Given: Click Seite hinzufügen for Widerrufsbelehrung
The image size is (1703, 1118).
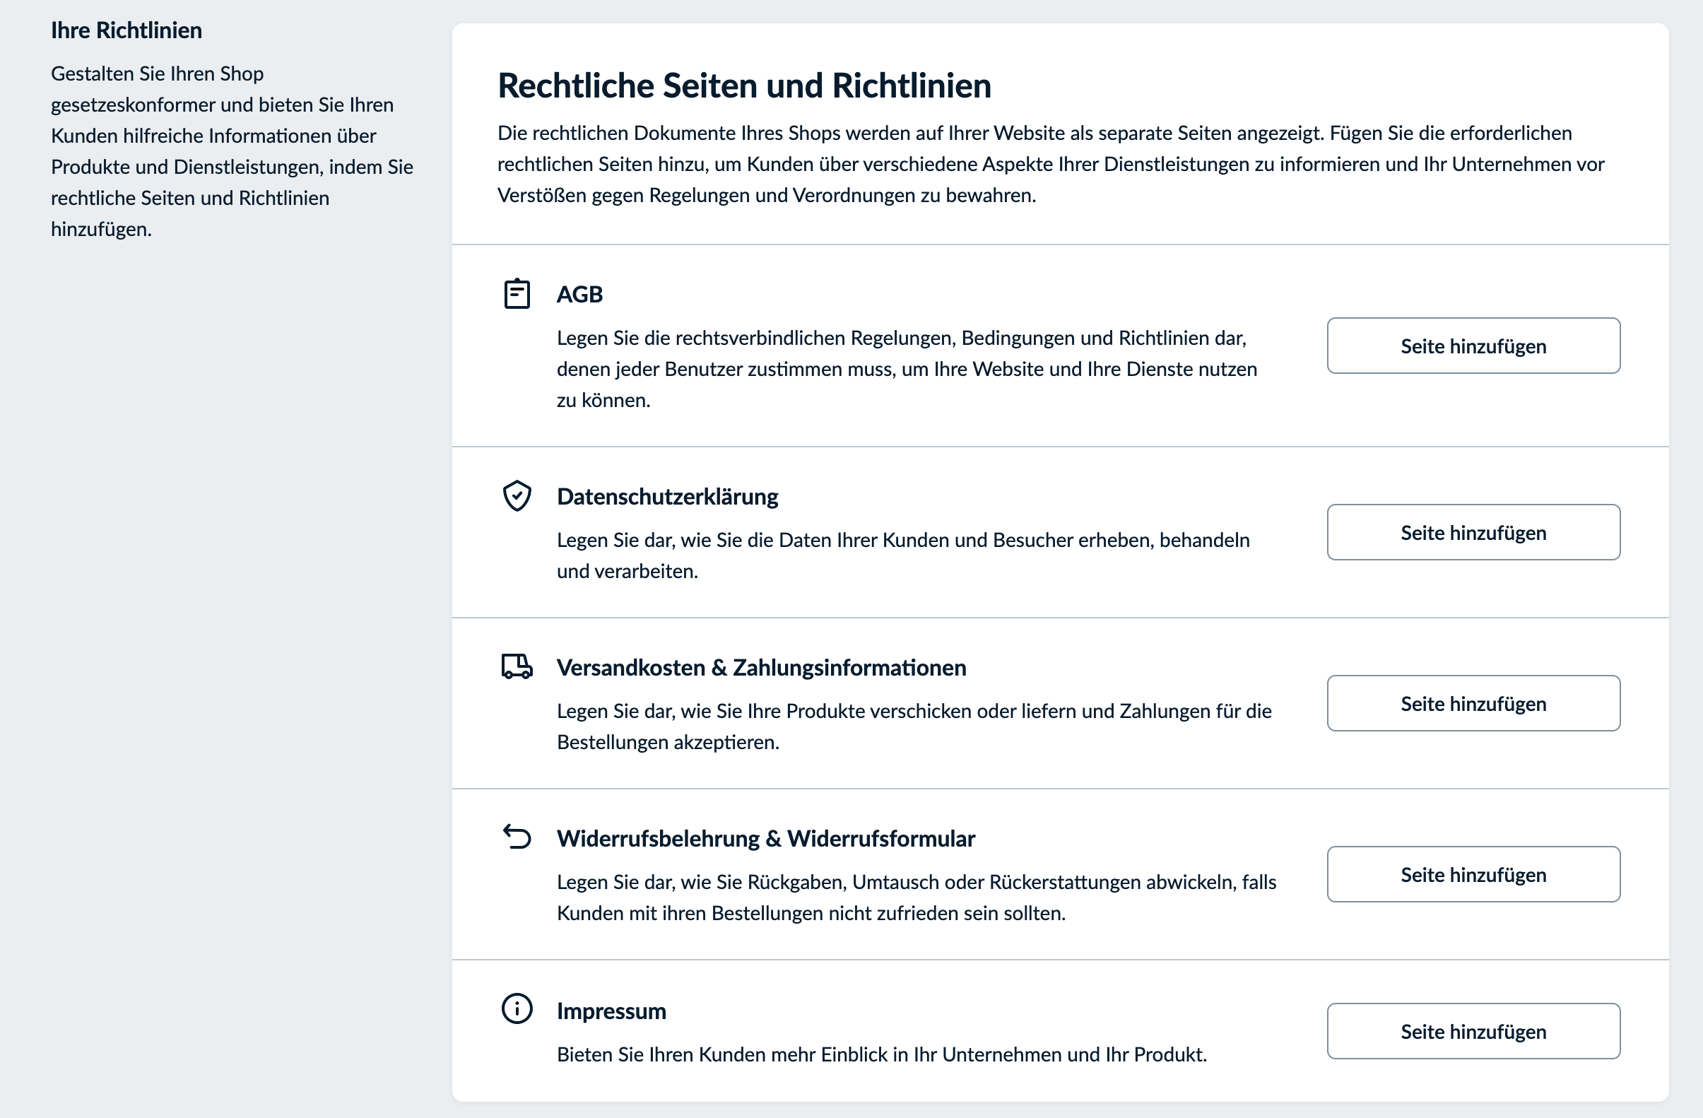Looking at the screenshot, I should (x=1473, y=874).
